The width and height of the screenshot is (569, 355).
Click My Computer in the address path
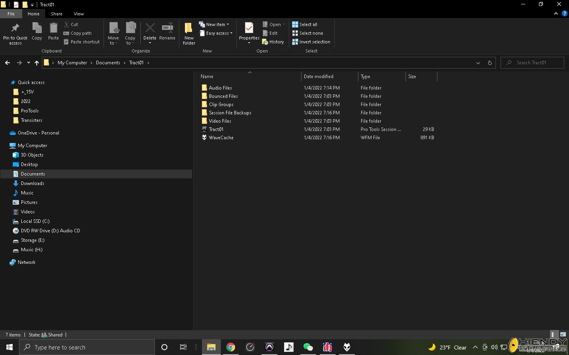pos(72,63)
